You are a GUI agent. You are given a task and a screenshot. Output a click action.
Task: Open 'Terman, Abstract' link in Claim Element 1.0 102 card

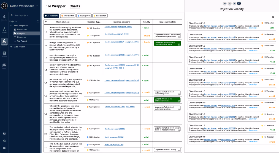click(x=210, y=26)
